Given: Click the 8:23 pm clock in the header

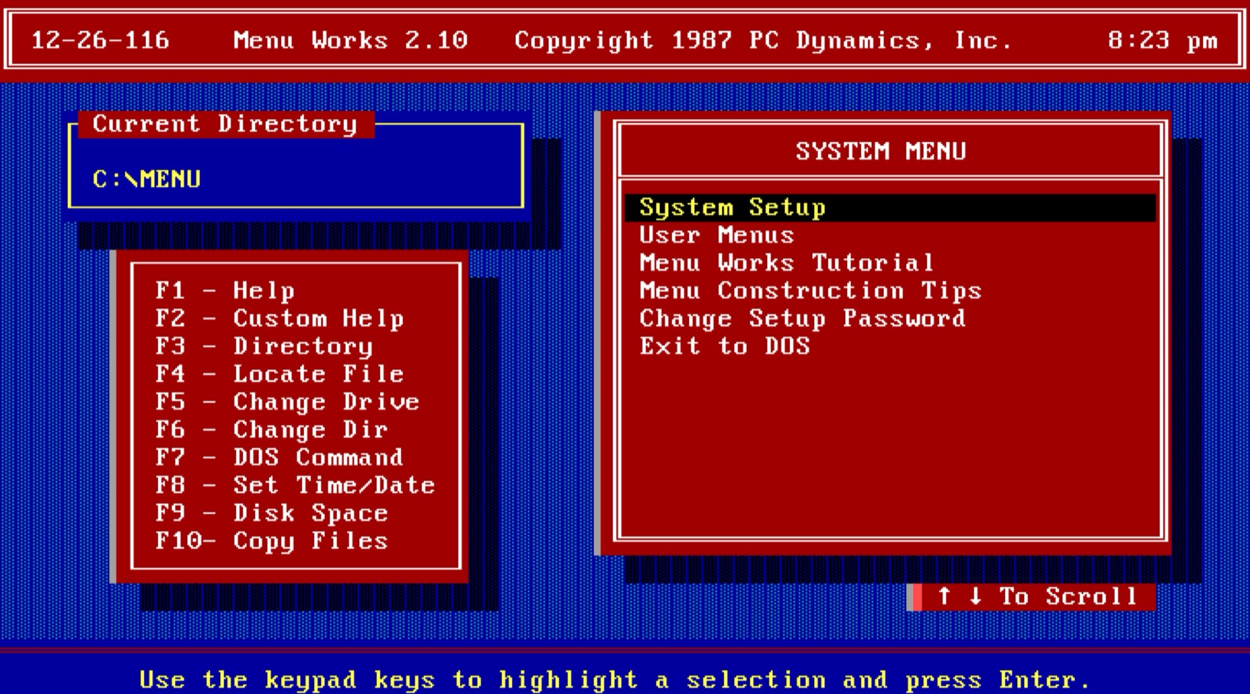Looking at the screenshot, I should [x=1163, y=41].
